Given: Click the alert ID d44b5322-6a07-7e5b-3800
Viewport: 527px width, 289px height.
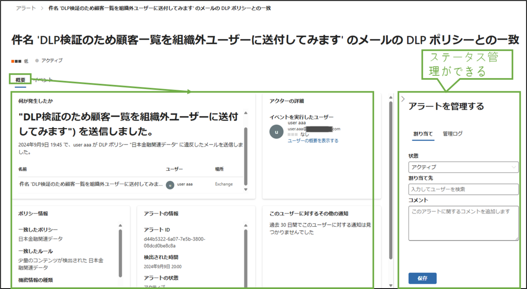Looking at the screenshot, I should pos(174,242).
